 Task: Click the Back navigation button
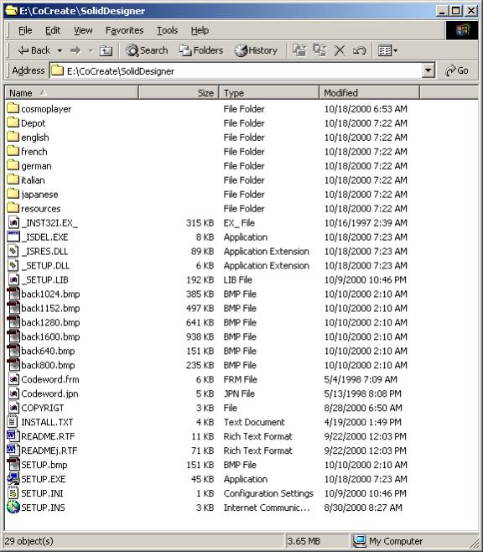click(34, 50)
